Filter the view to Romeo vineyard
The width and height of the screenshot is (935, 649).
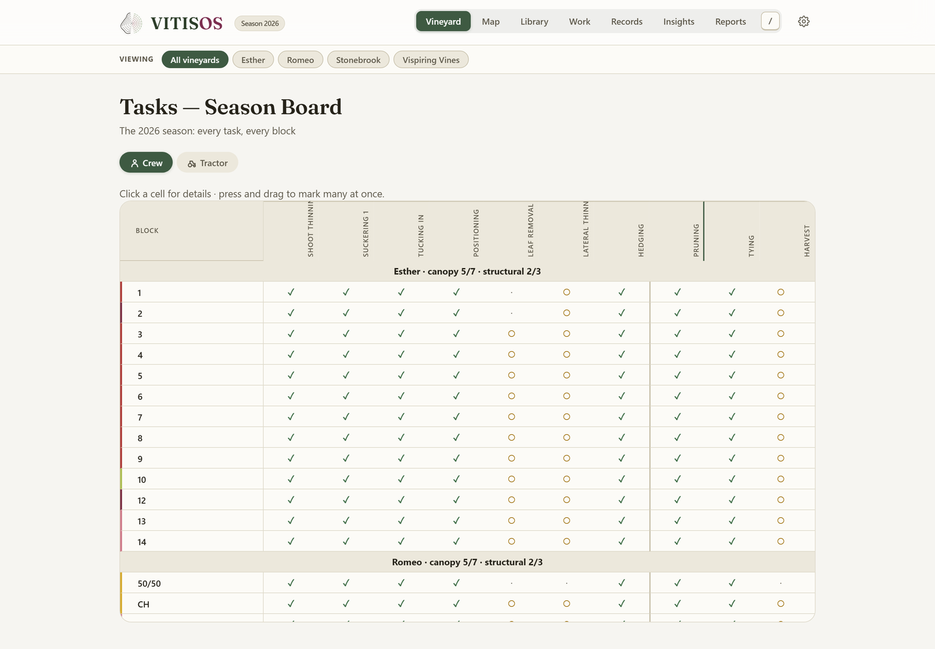[x=300, y=60]
